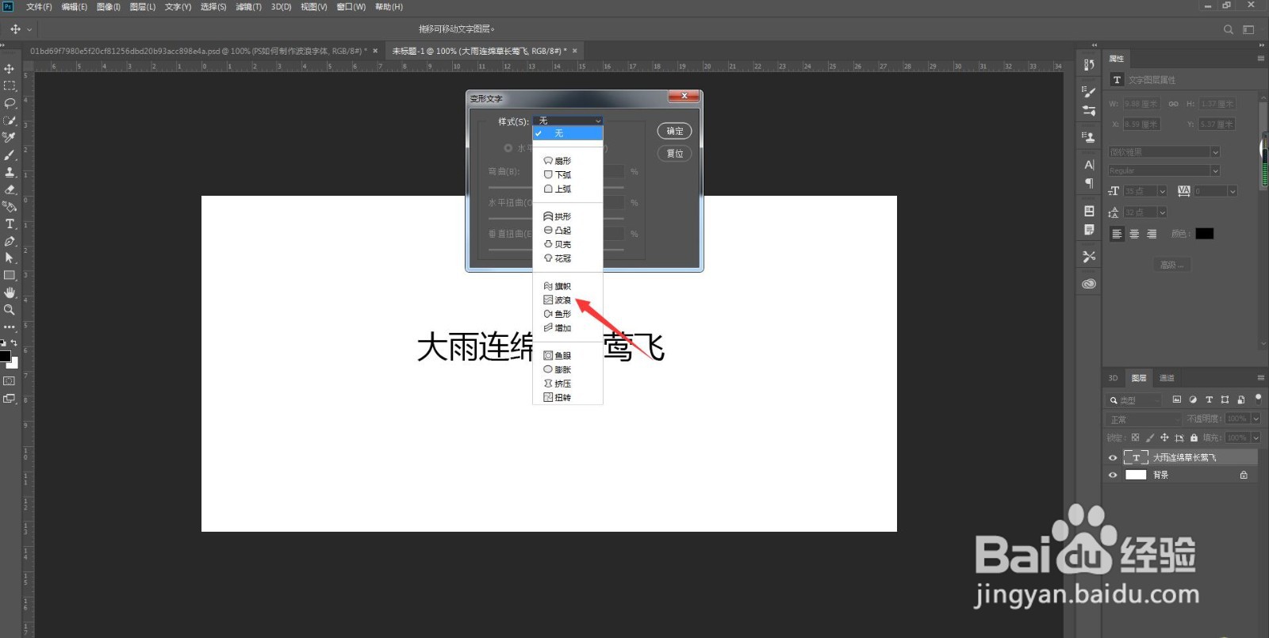Select left align text in Properties
This screenshot has height=638, width=1269.
pos(1117,234)
